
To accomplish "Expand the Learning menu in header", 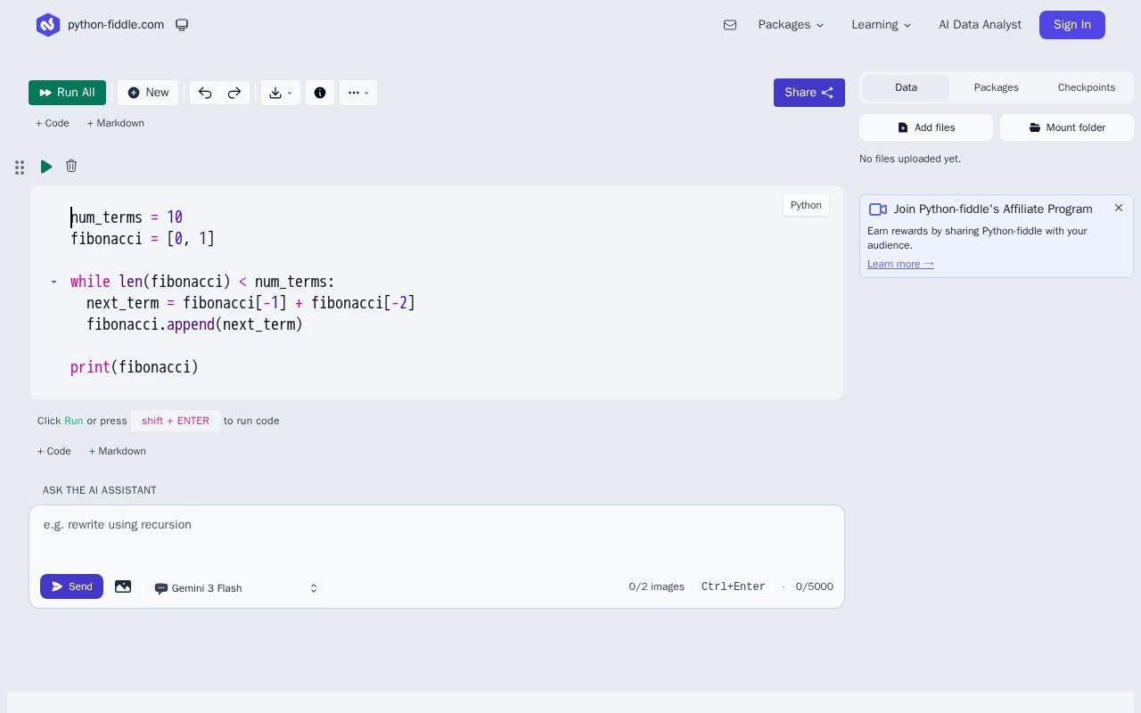I will tap(881, 25).
